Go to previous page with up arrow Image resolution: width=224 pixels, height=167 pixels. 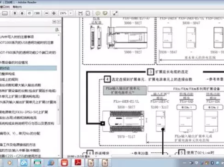[x=15, y=13]
